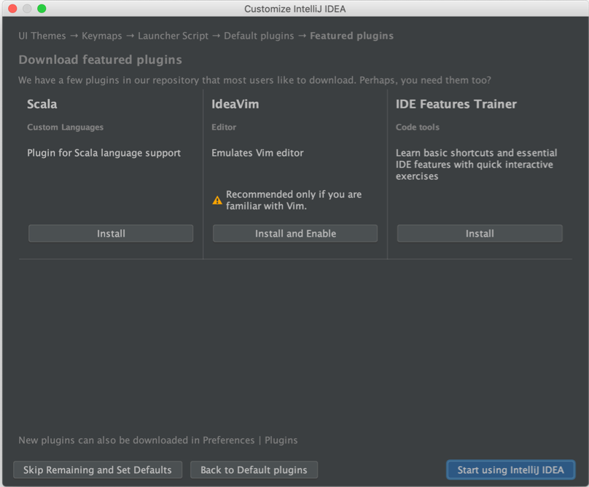Jump to Keymaps breadcrumb step
589x487 pixels.
tap(102, 36)
